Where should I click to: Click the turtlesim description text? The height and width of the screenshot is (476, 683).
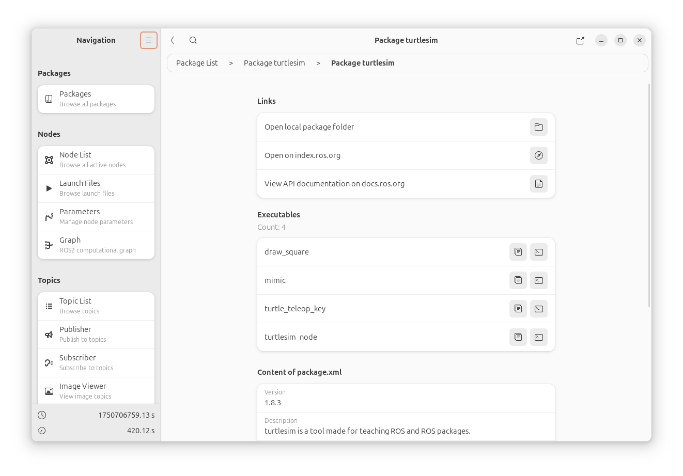point(367,431)
